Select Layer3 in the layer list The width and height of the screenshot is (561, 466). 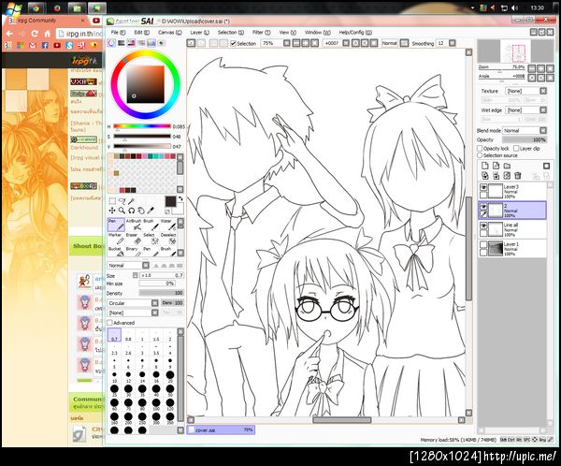[512, 191]
